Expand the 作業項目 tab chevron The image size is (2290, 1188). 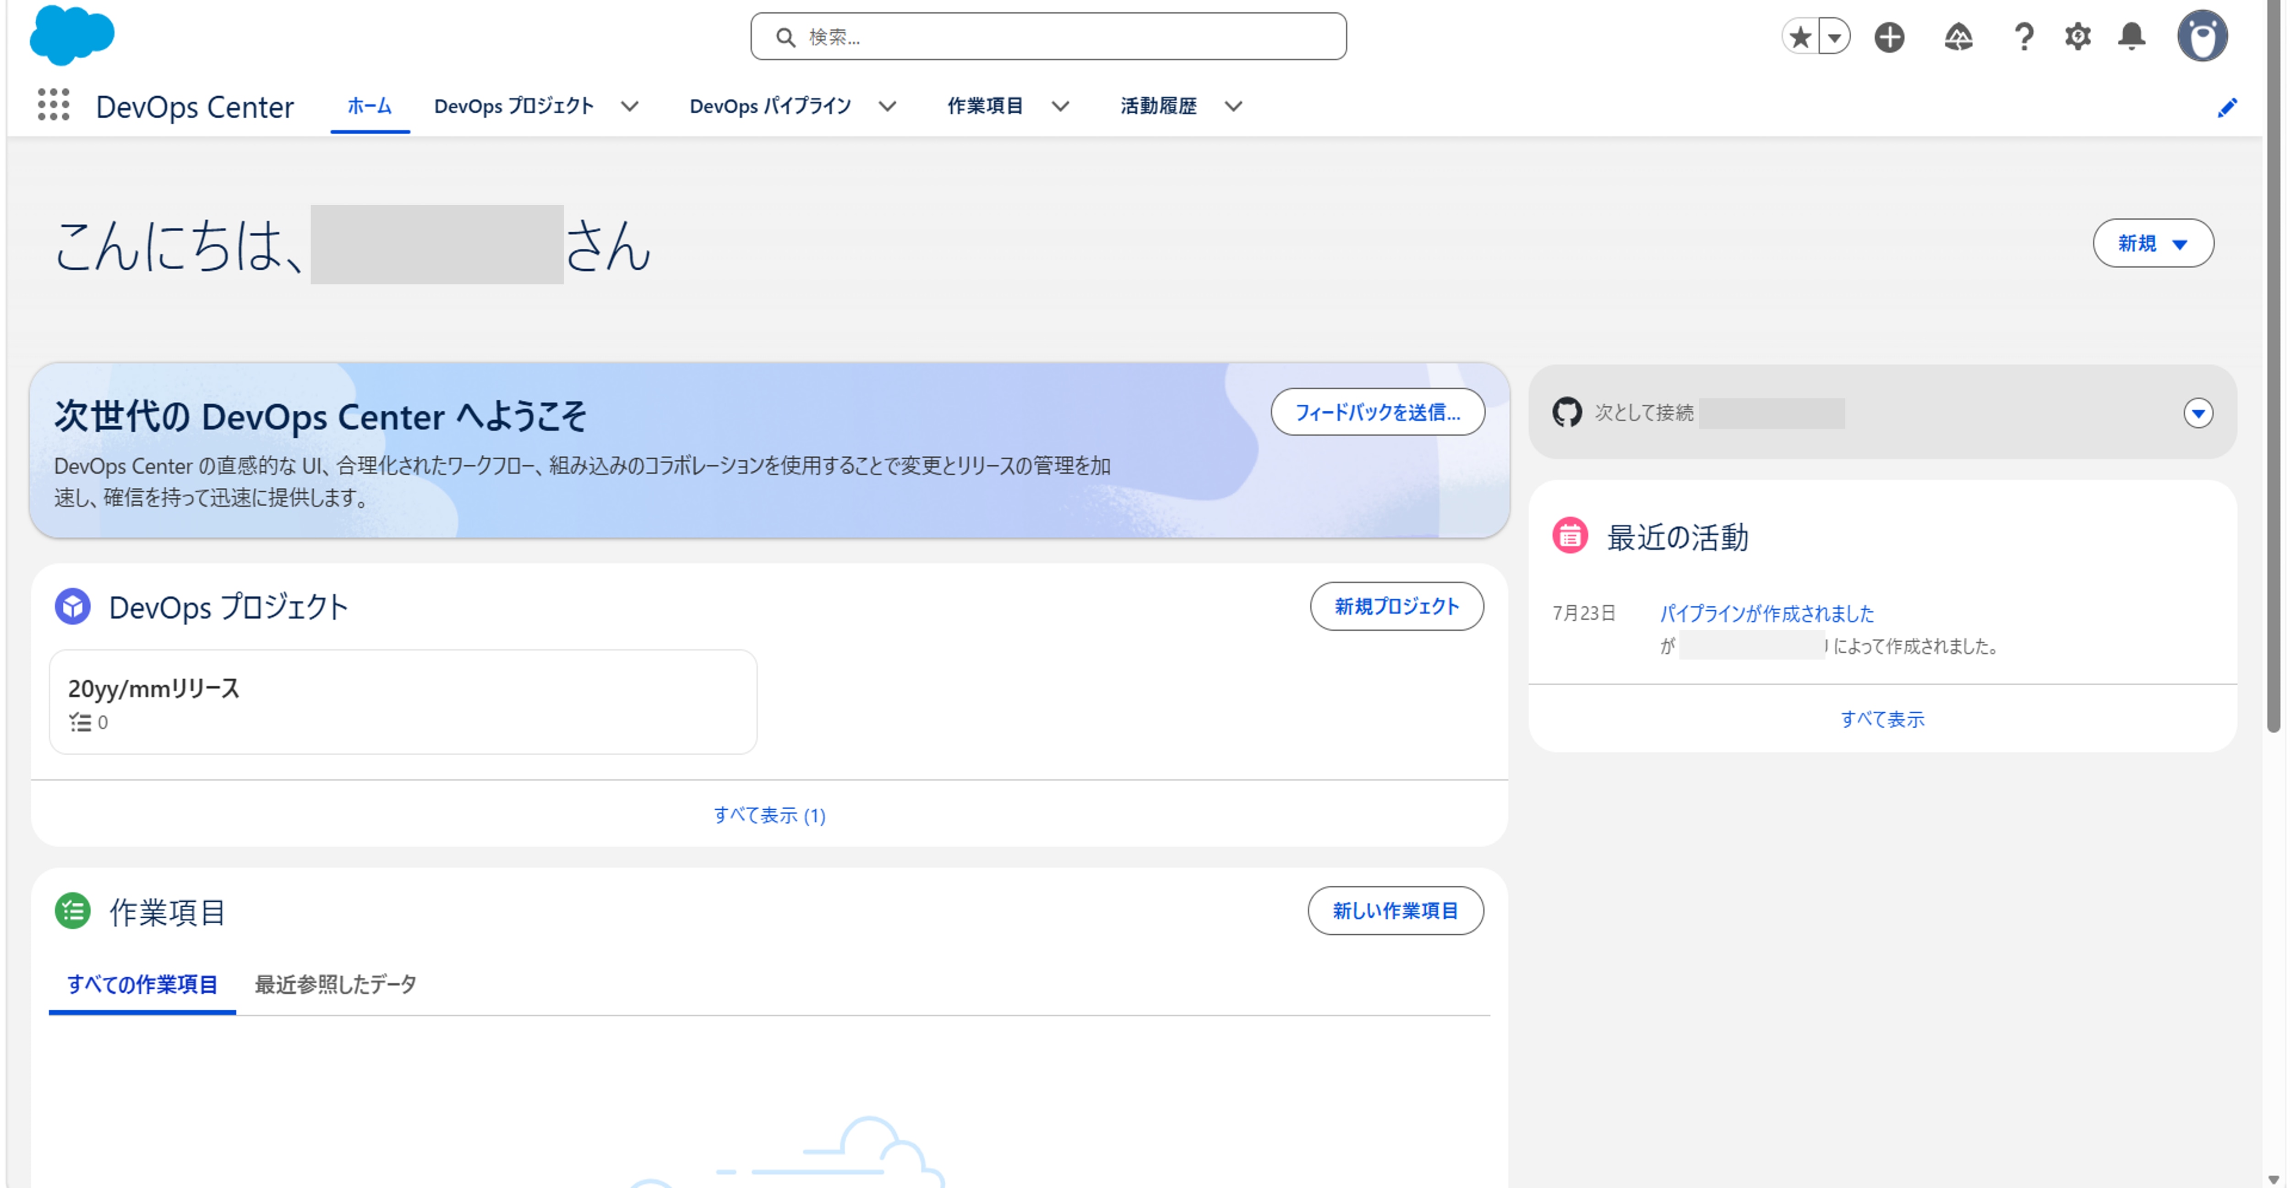pos(1060,106)
